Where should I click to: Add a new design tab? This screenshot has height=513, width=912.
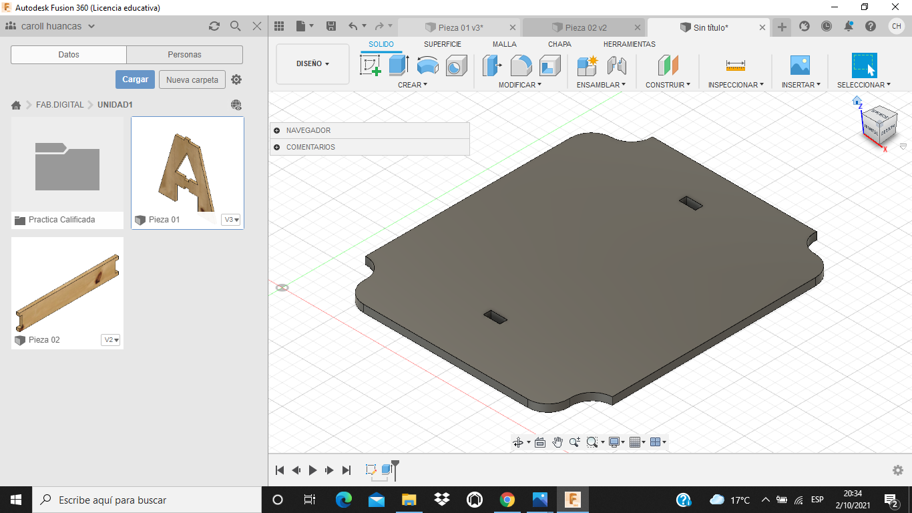point(782,27)
